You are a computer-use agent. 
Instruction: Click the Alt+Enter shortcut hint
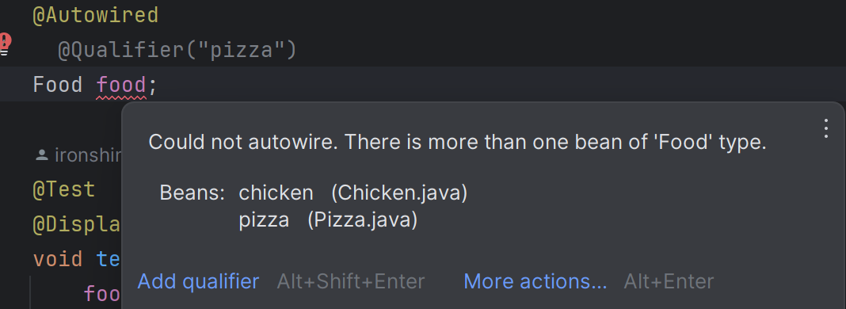coord(669,281)
